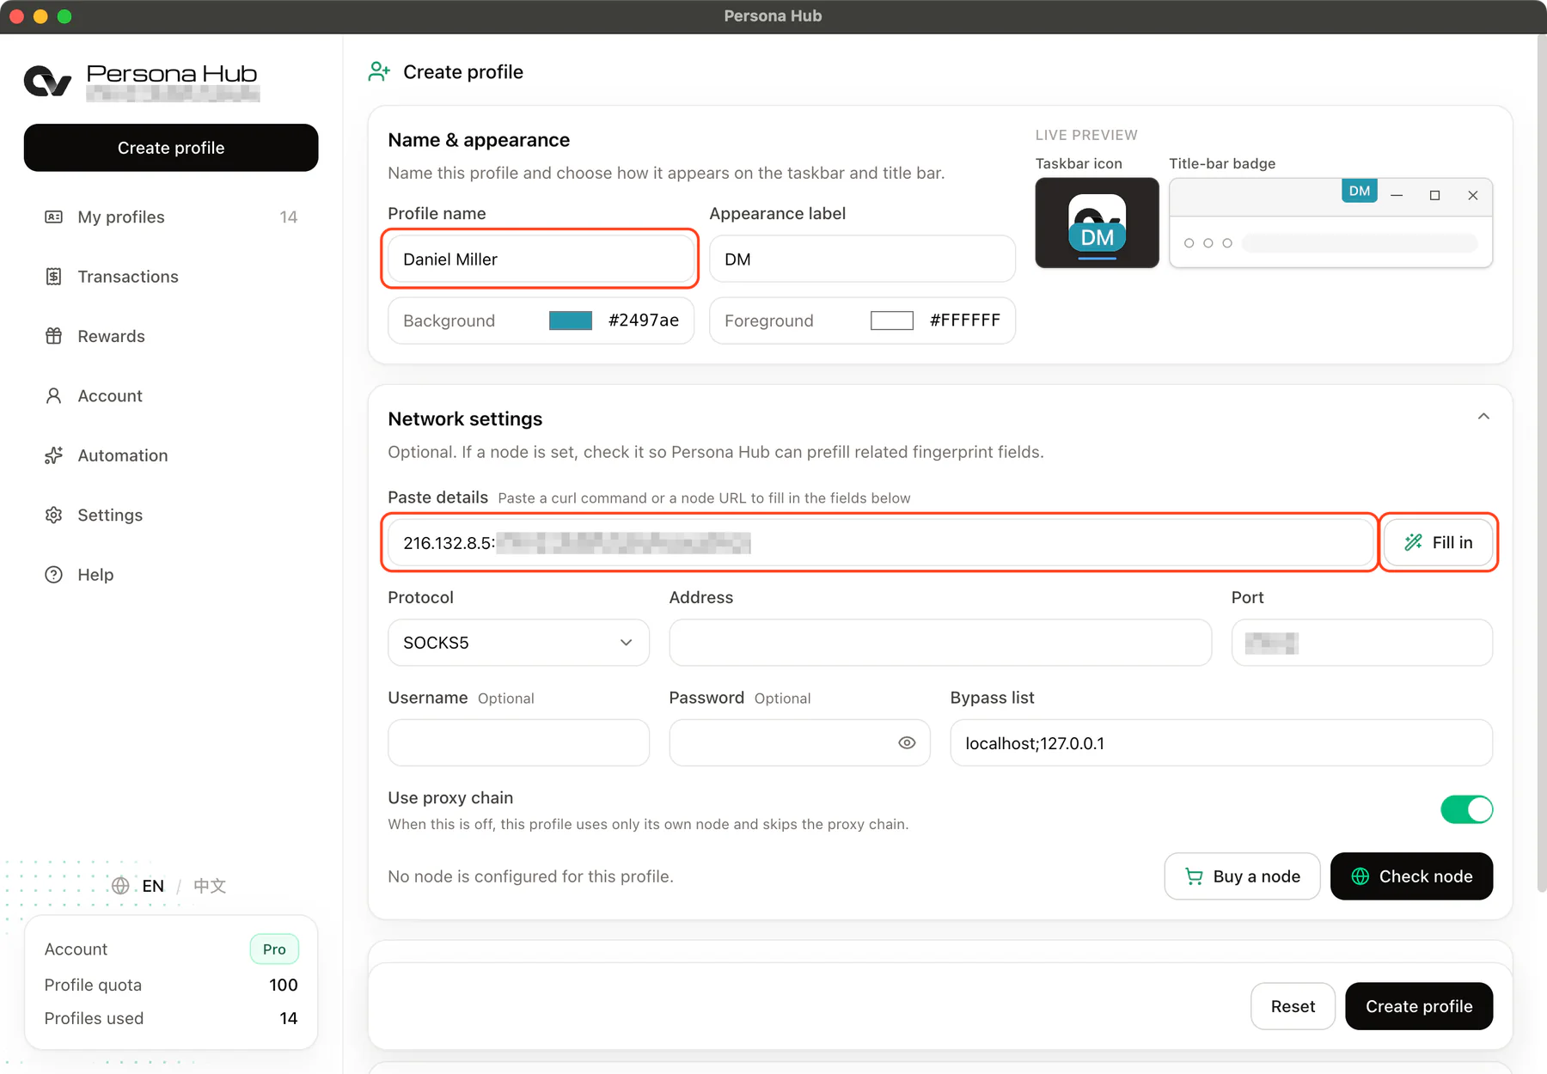Click the Automation sparkle icon
Viewport: 1547px width, 1074px height.
pos(53,455)
